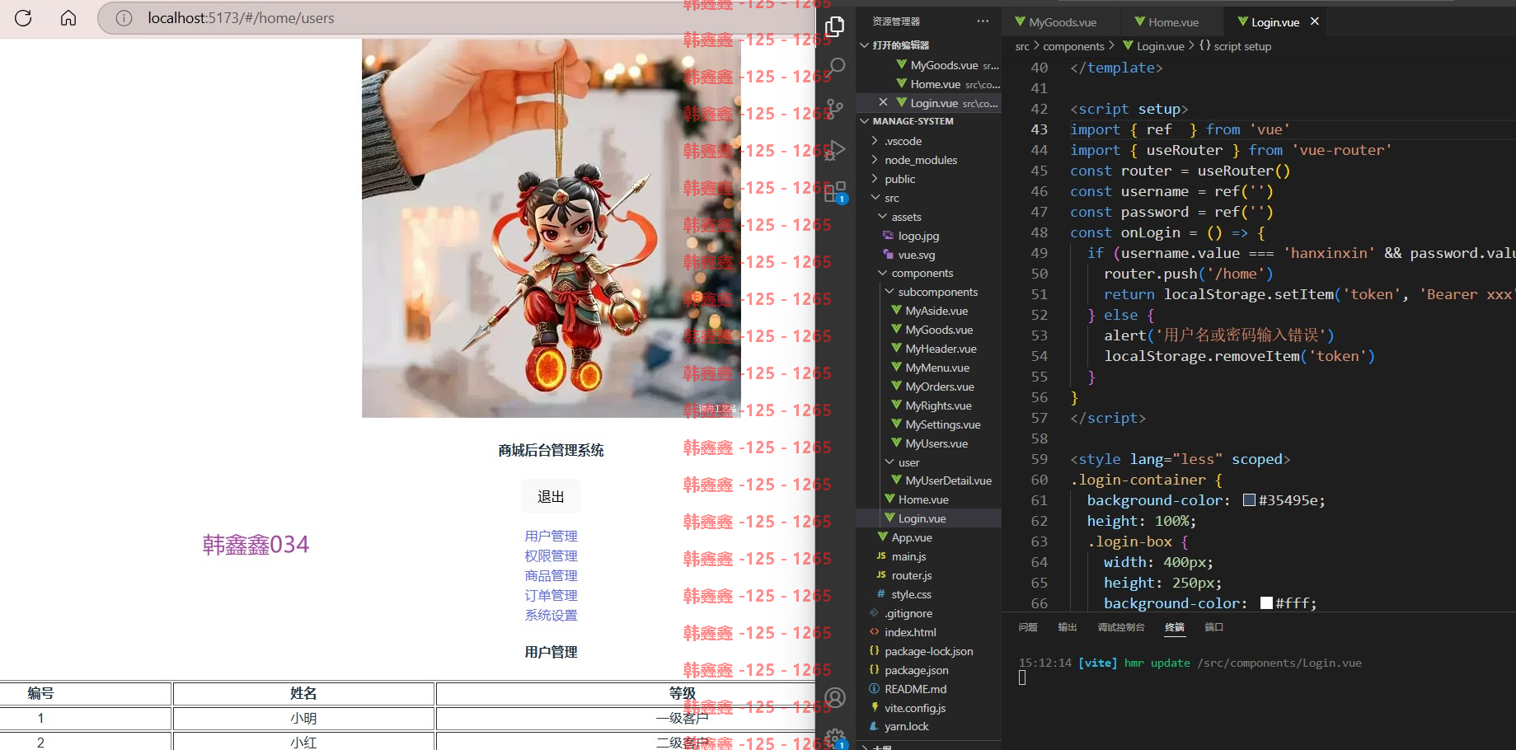The image size is (1516, 750).
Task: Open explorer panel more actions ellipsis
Action: pyautogui.click(x=983, y=21)
